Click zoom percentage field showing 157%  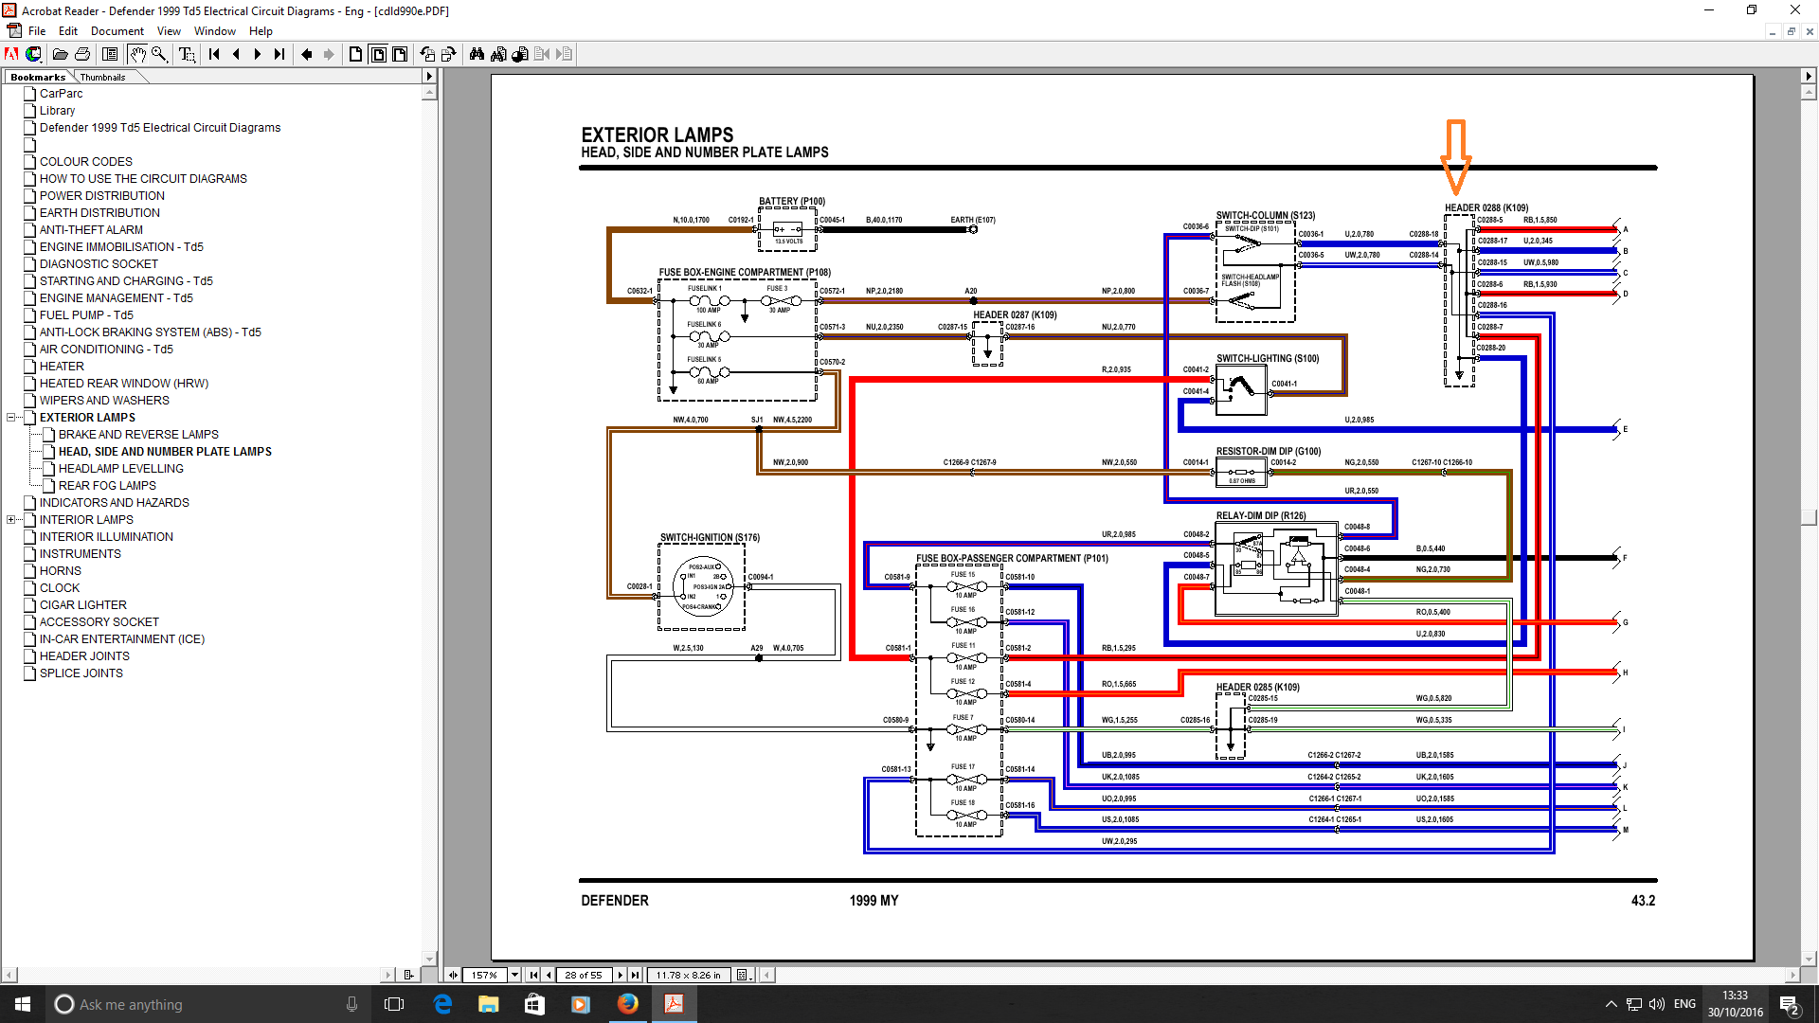coord(484,975)
